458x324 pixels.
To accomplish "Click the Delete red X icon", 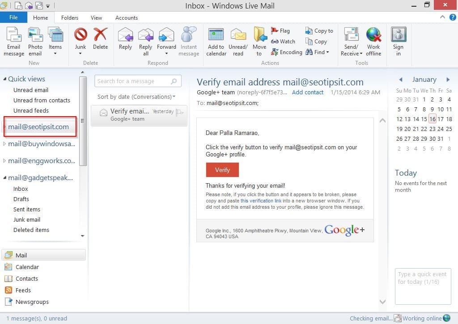I will pos(100,35).
